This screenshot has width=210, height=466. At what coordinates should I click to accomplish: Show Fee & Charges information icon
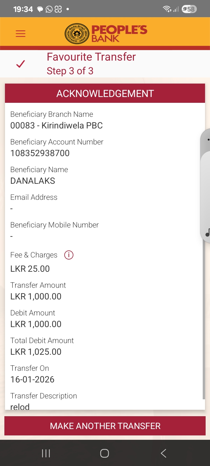[x=69, y=255]
